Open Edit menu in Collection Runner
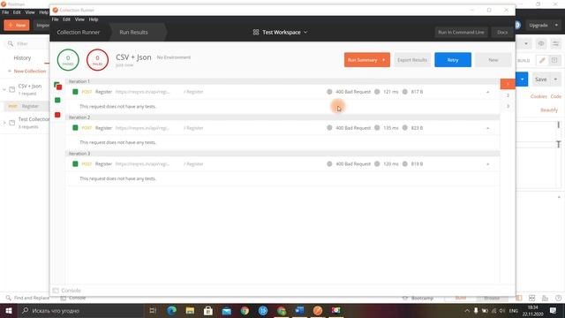 (67, 19)
